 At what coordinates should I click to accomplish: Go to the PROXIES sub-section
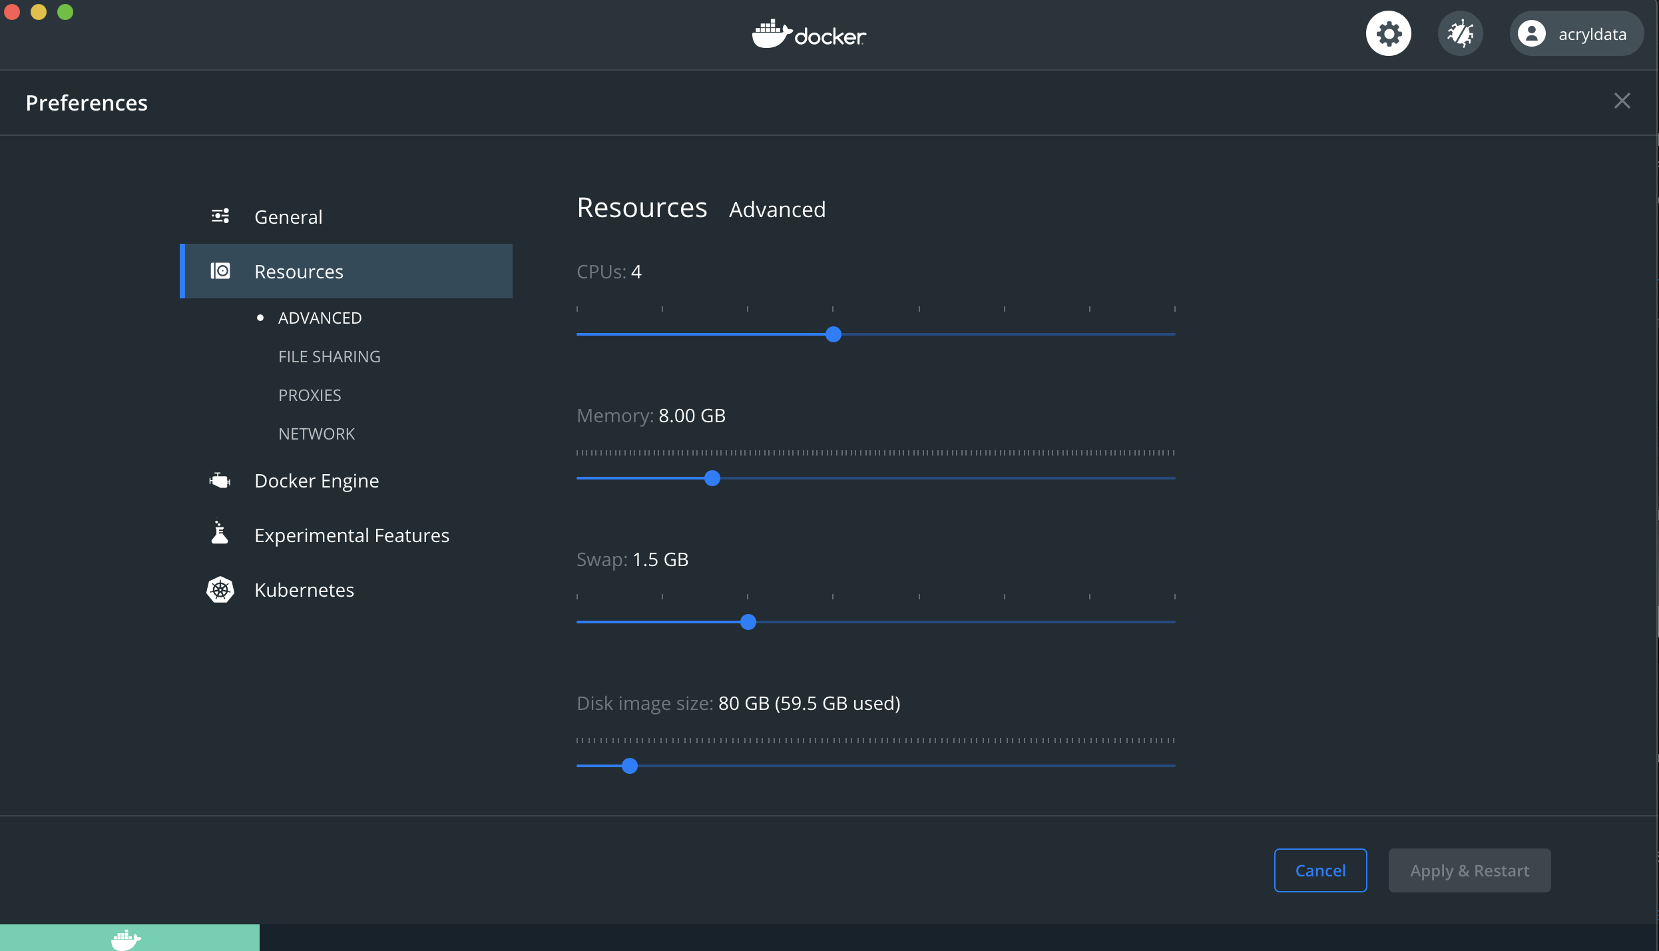coord(310,395)
